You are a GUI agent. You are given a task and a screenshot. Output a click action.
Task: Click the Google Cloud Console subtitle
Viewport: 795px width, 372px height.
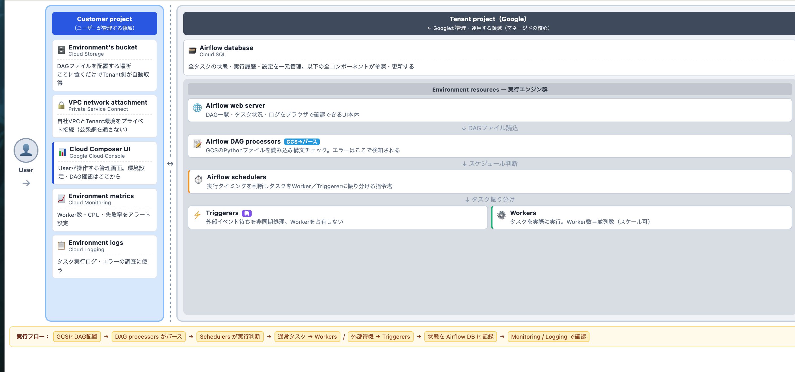tap(97, 156)
